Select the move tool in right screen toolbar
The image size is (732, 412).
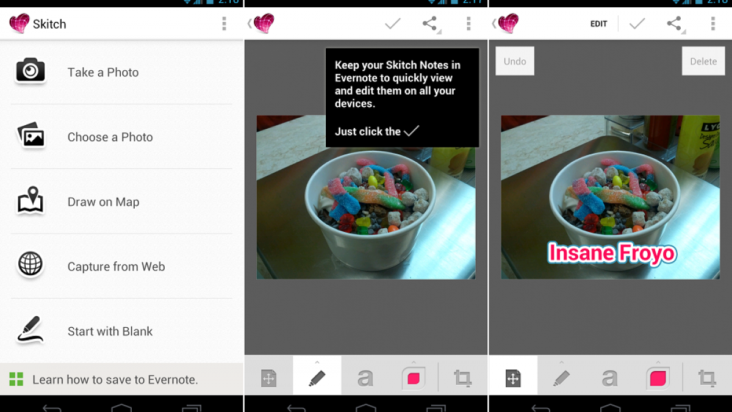coord(513,376)
